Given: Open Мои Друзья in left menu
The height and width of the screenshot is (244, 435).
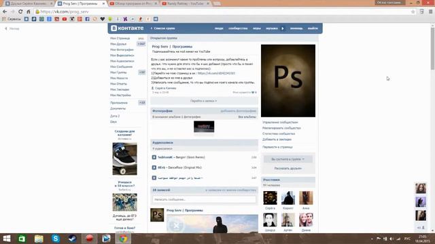Looking at the screenshot, I should (x=118, y=44).
